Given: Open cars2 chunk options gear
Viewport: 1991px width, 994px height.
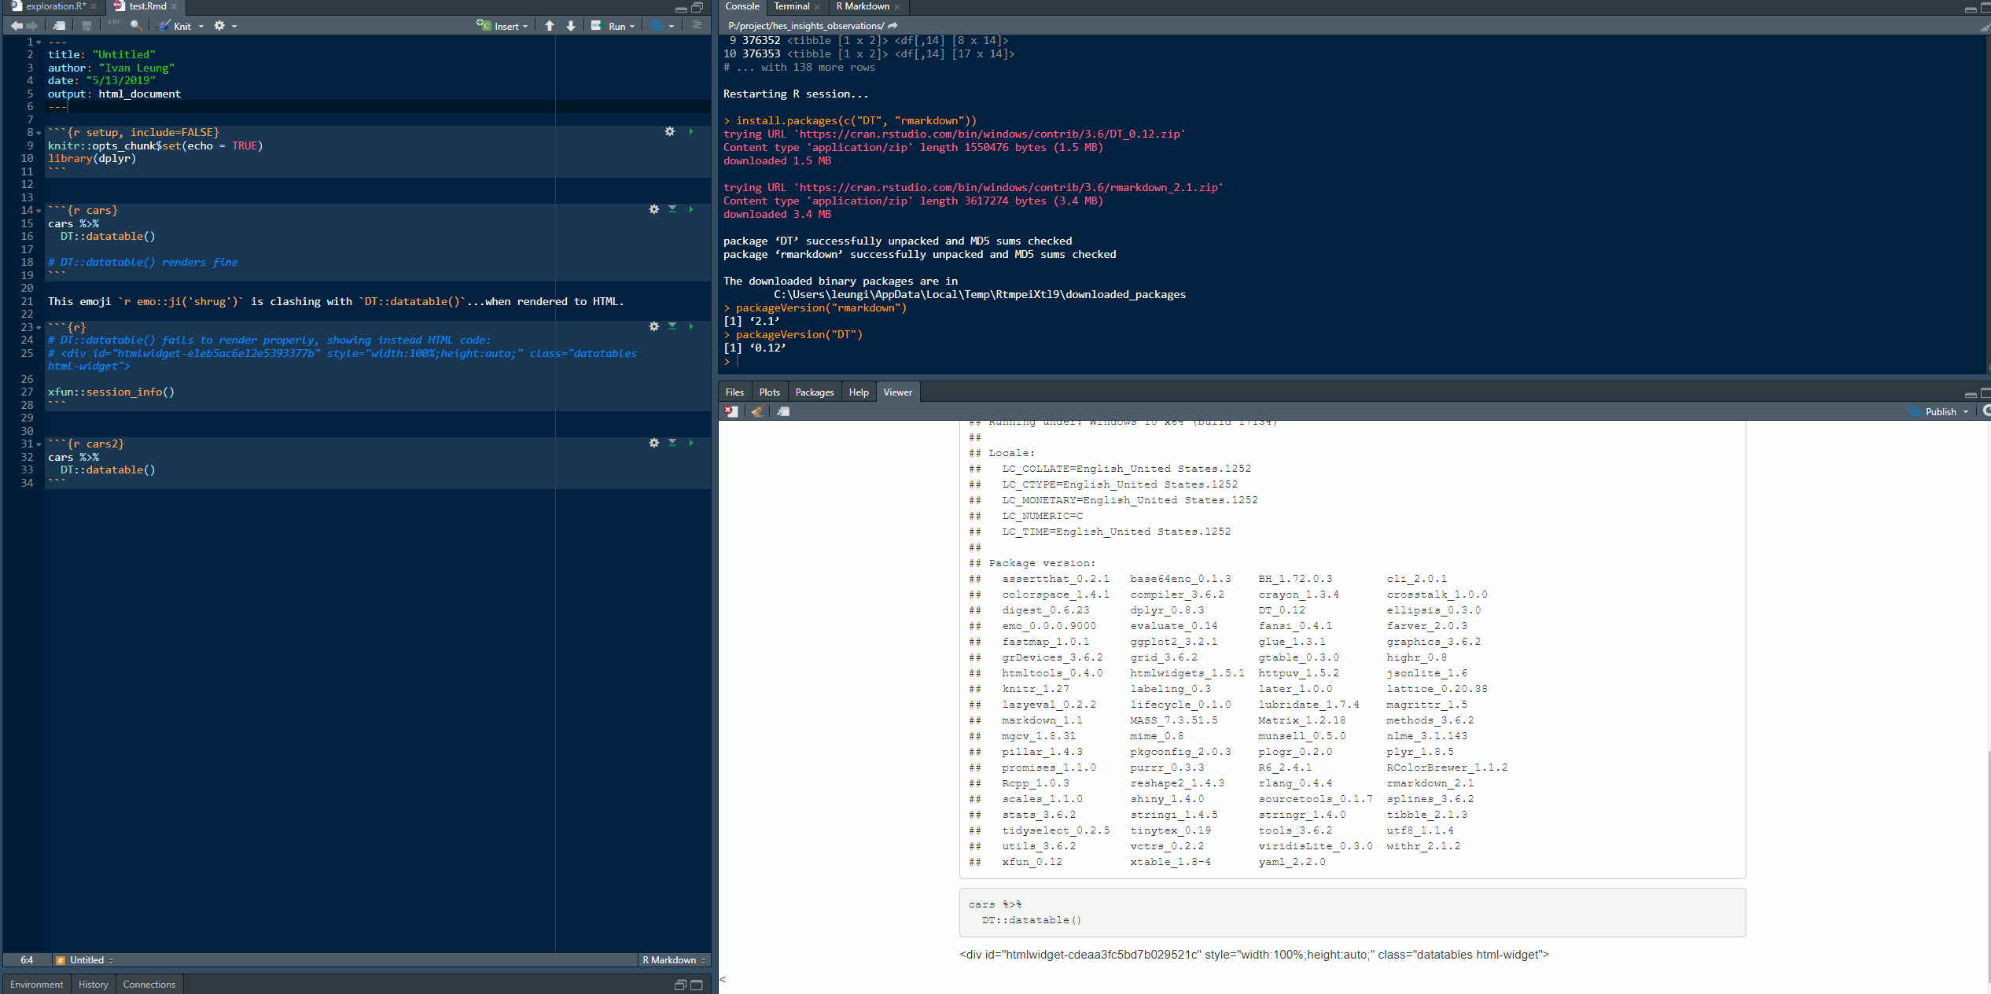Looking at the screenshot, I should tap(654, 443).
